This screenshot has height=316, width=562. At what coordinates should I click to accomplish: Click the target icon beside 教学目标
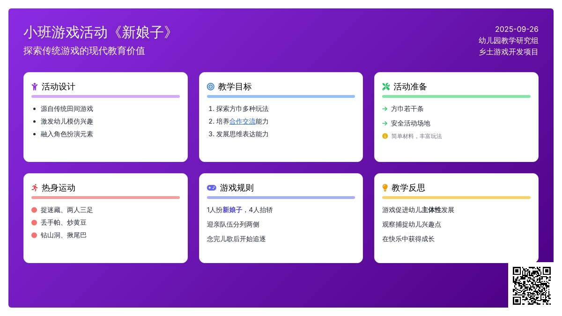(211, 87)
